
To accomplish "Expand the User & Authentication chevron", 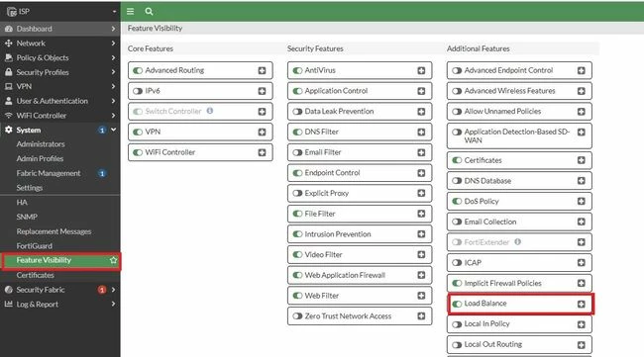I will [113, 101].
